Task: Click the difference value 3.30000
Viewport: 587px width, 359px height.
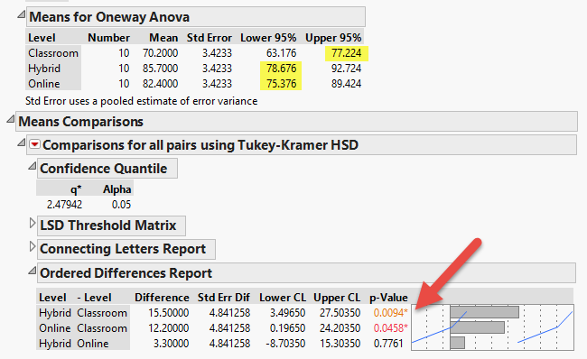Action: [171, 344]
